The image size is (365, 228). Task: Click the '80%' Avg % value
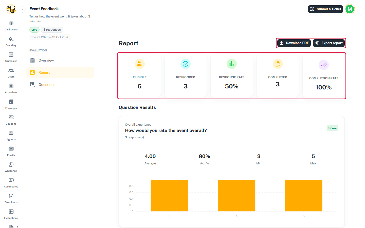(x=205, y=156)
